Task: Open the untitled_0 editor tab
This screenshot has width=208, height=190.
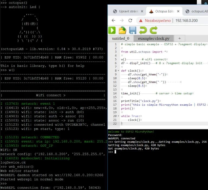Action: point(121,38)
